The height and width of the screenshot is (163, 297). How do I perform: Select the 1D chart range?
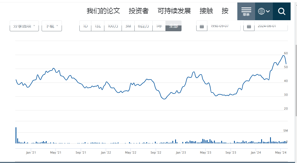[85, 26]
